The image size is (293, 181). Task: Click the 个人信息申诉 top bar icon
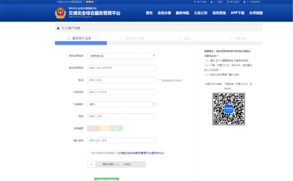pyautogui.click(x=244, y=2)
